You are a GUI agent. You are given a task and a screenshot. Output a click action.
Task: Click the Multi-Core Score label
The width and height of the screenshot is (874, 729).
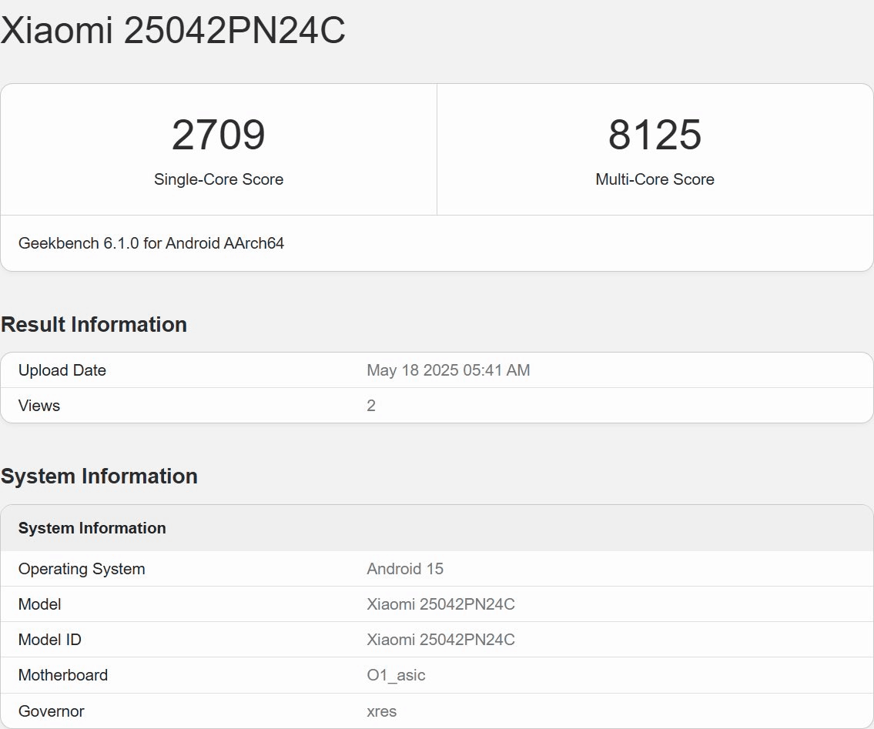click(x=655, y=179)
